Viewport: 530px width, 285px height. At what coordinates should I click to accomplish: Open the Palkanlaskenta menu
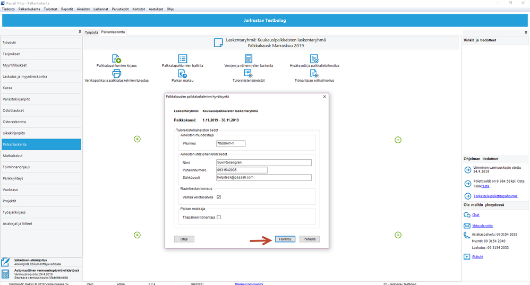pos(29,9)
